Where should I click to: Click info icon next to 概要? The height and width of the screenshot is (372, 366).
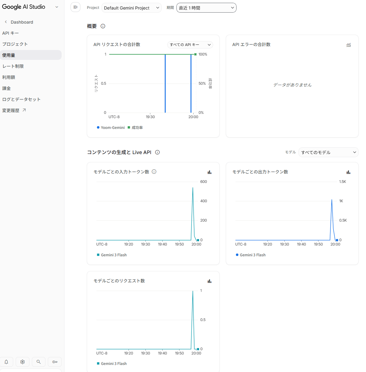click(103, 26)
